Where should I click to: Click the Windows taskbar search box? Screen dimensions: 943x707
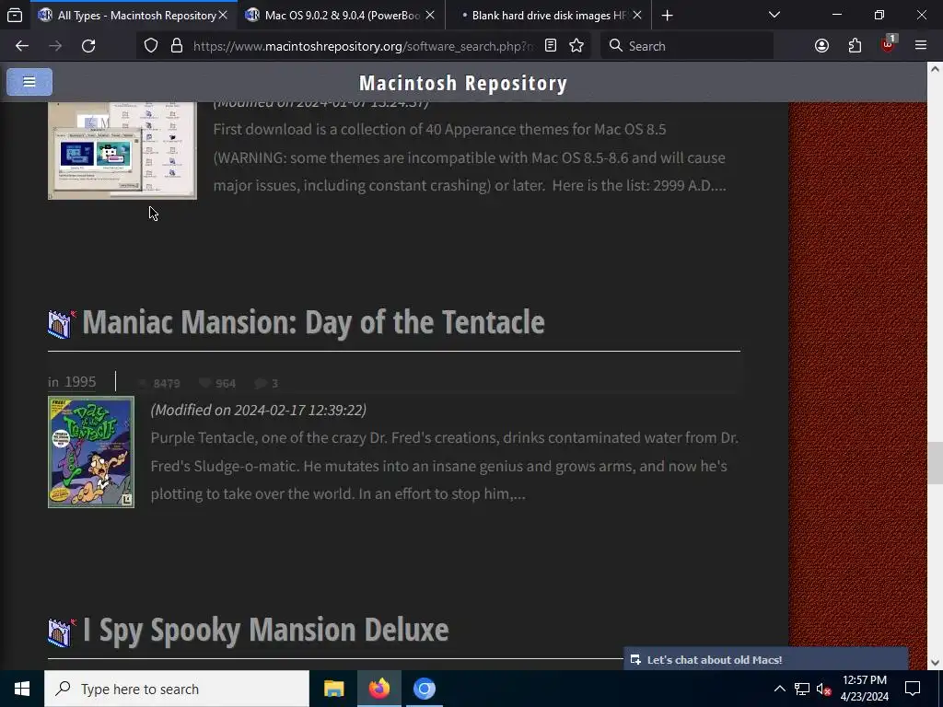[x=177, y=689]
